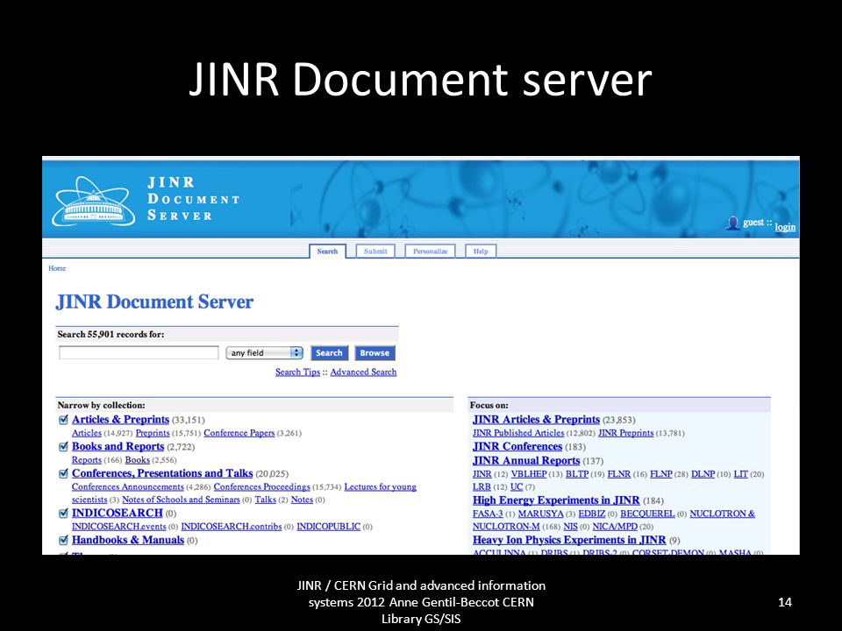Click the JINR atom logo
842x631 pixels.
click(94, 202)
